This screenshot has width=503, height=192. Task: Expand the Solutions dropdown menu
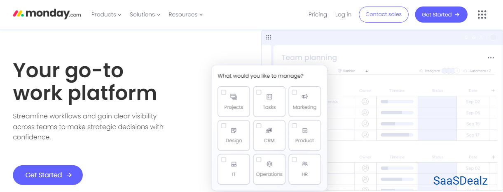click(x=145, y=14)
